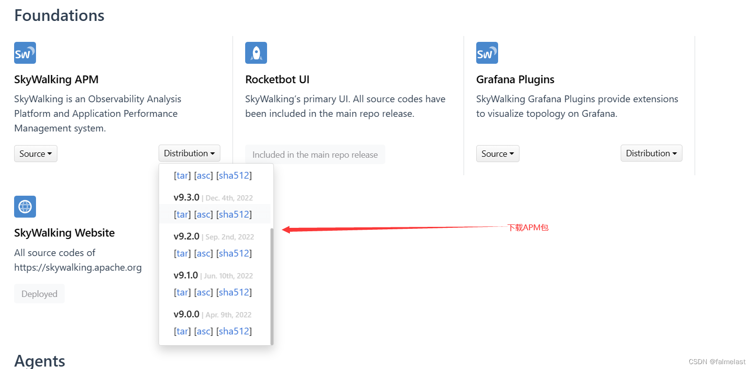The height and width of the screenshot is (369, 753).
Task: Click Sep. 2nd, 2022 release date
Action: tap(230, 237)
